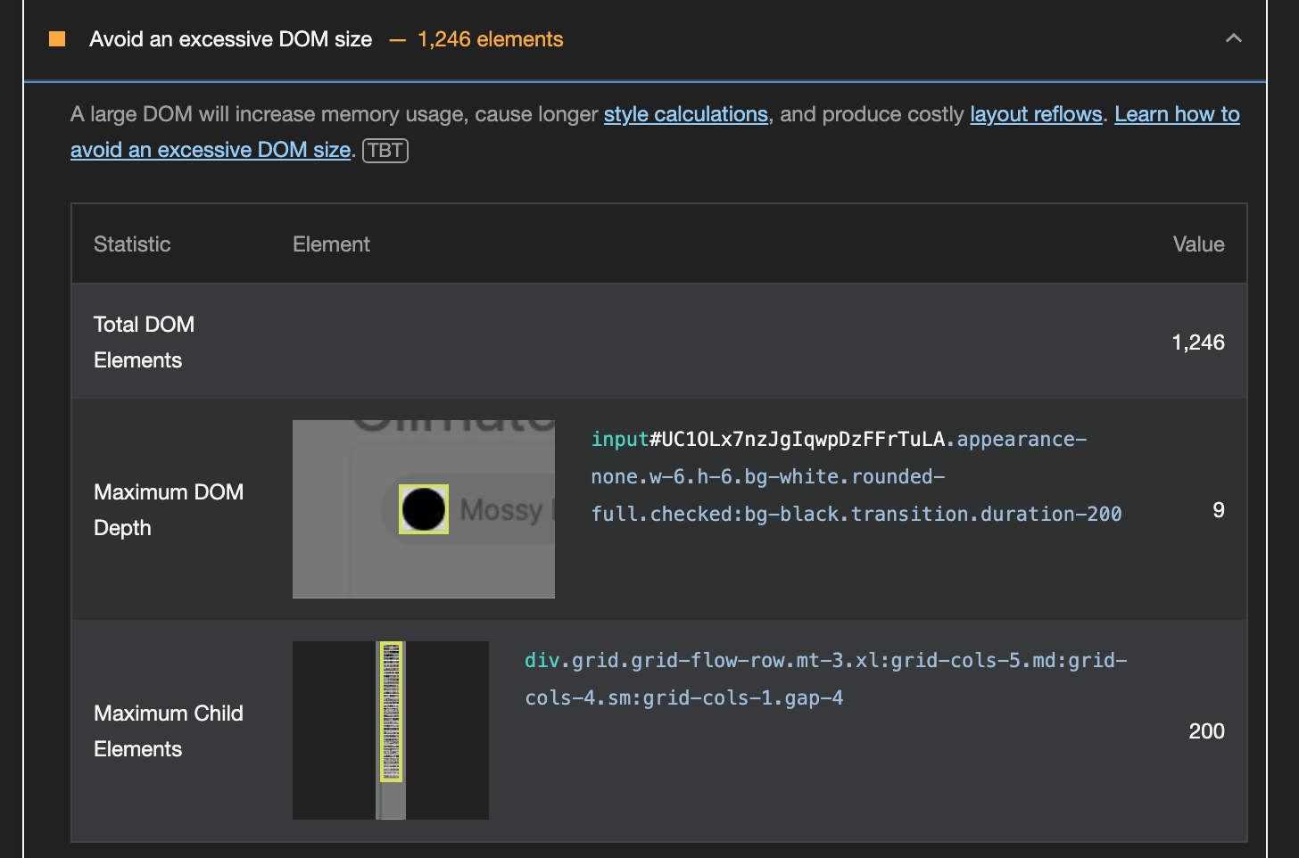The image size is (1299, 858).
Task: Click the Statistic column header
Action: coord(131,243)
